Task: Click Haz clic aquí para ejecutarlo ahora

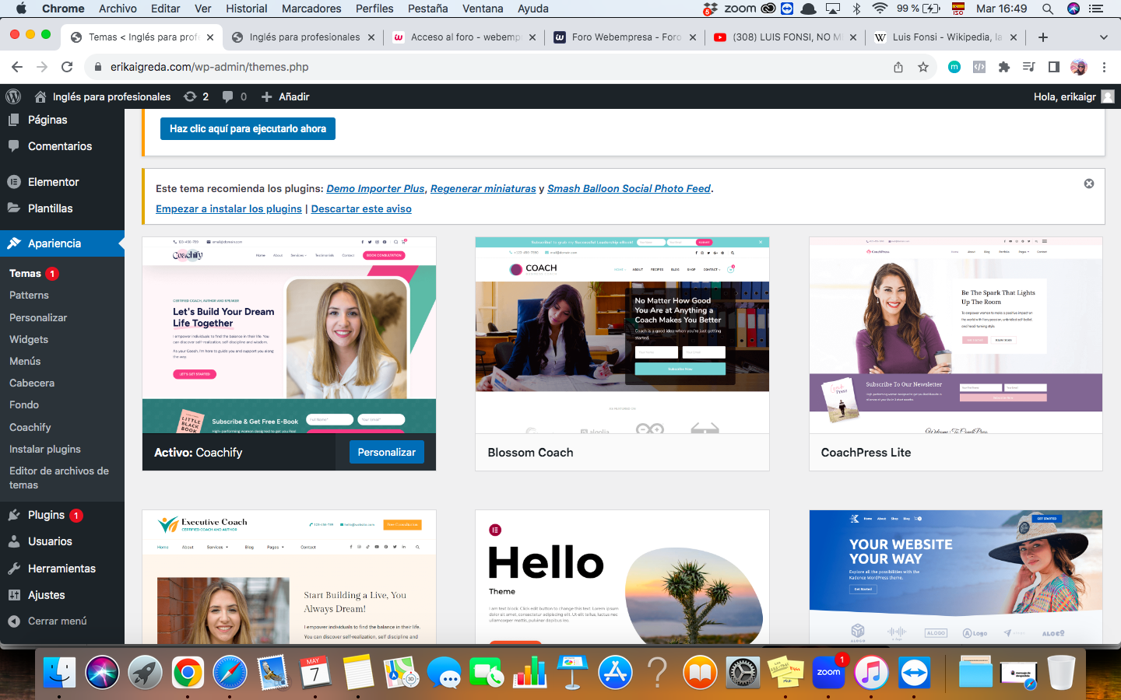Action: click(x=248, y=128)
